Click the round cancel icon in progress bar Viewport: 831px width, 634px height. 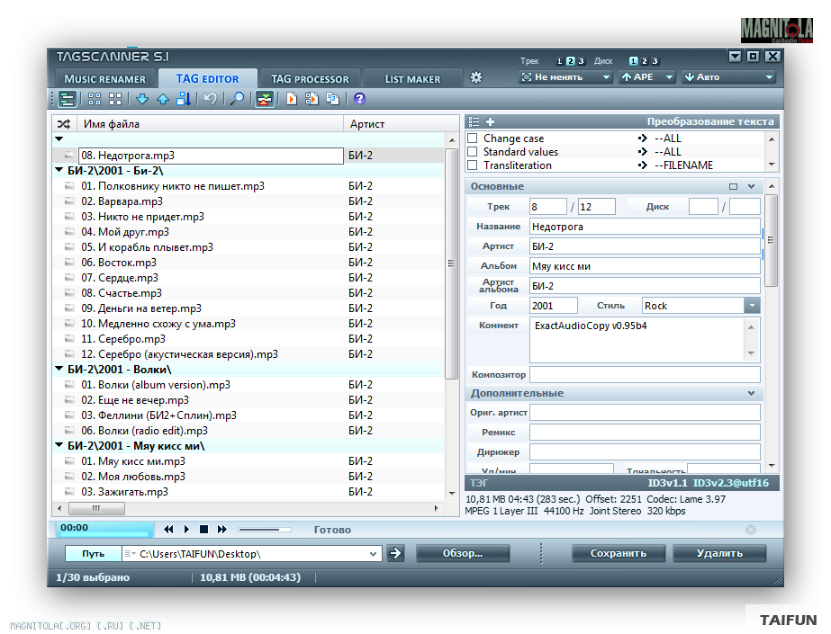(x=751, y=530)
